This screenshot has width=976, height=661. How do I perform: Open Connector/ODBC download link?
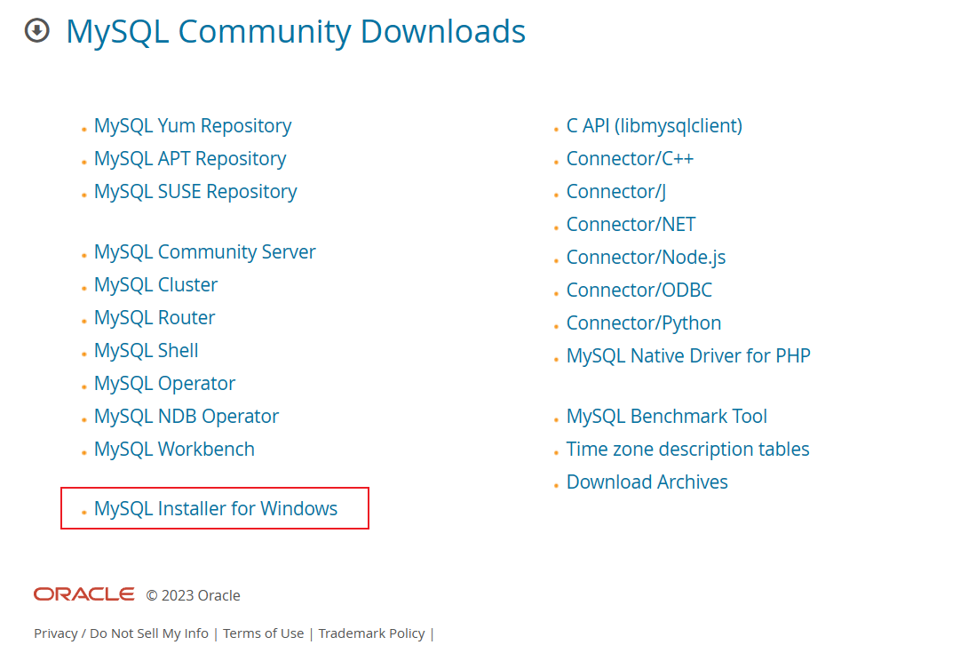[639, 290]
